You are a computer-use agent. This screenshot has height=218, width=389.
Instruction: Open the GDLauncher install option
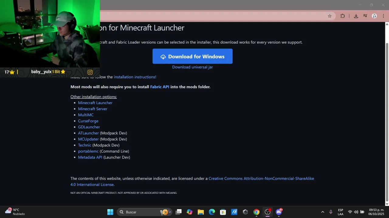[89, 127]
